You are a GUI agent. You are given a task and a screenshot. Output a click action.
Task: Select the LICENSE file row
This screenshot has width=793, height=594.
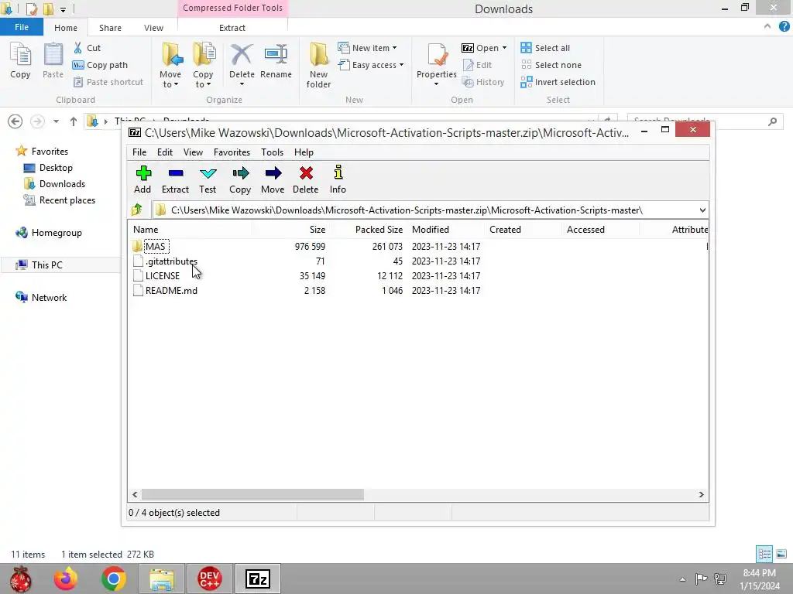coord(163,276)
